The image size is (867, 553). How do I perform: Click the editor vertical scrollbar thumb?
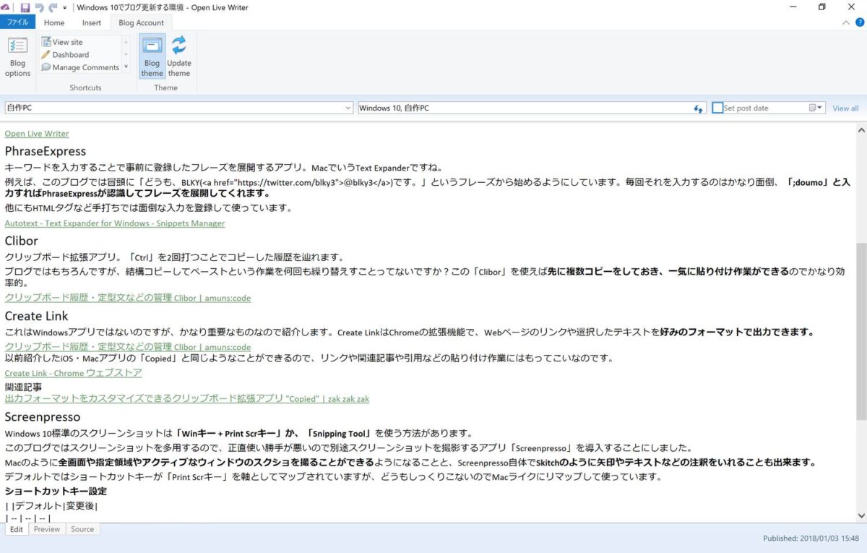[860, 331]
